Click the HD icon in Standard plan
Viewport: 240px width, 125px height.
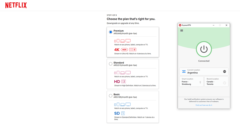click(117, 81)
